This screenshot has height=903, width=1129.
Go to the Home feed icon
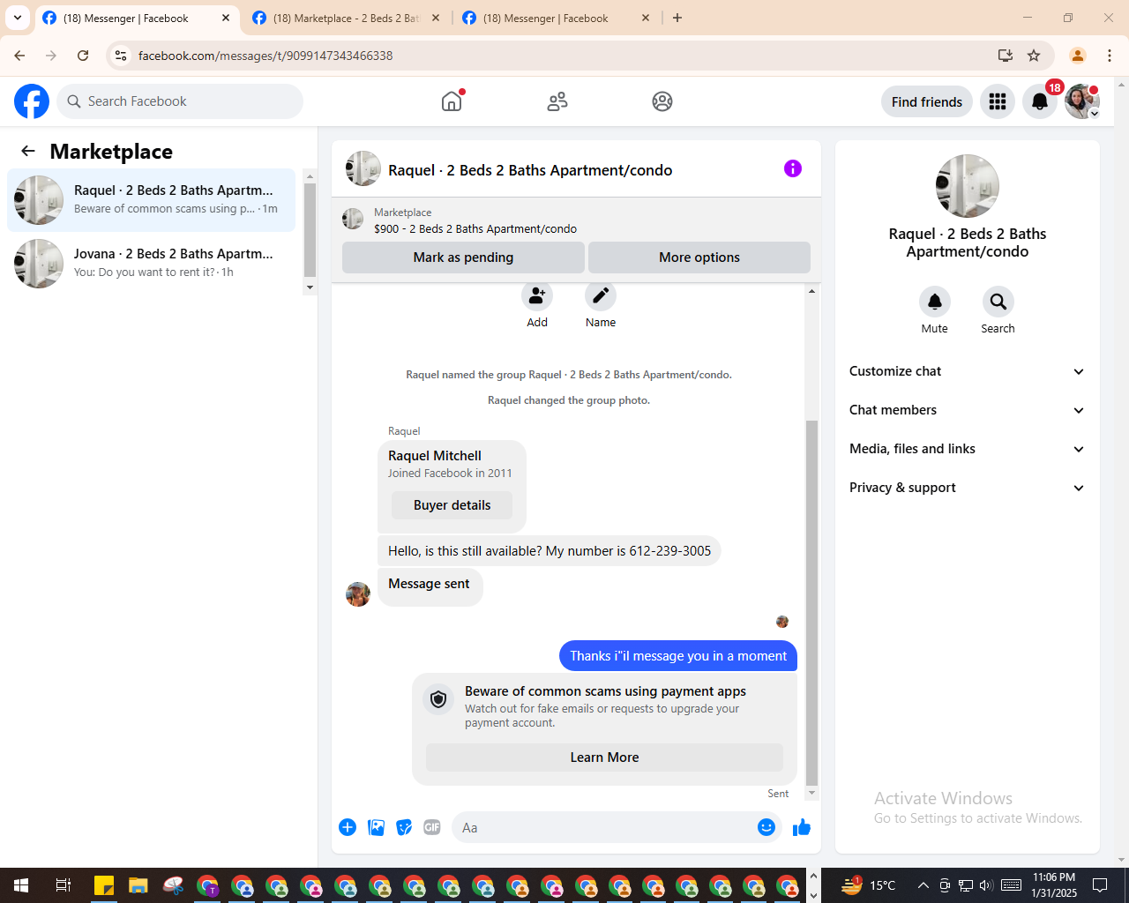coord(452,101)
